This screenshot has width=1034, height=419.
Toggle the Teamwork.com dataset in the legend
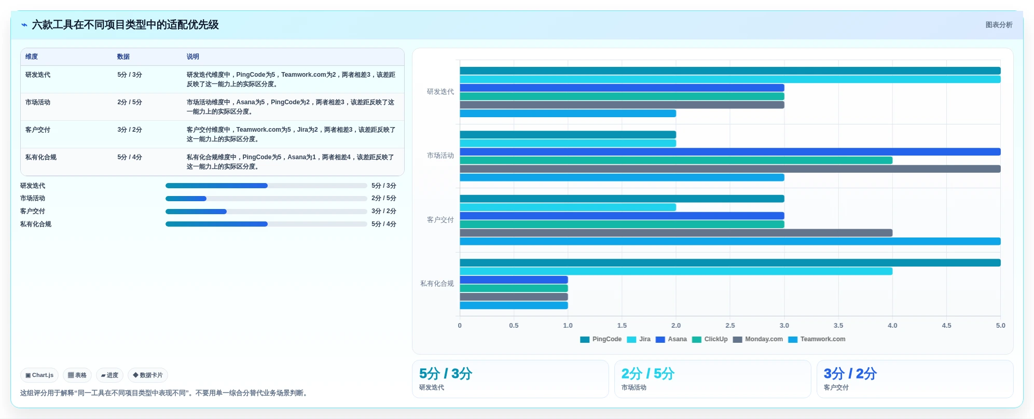coord(817,339)
